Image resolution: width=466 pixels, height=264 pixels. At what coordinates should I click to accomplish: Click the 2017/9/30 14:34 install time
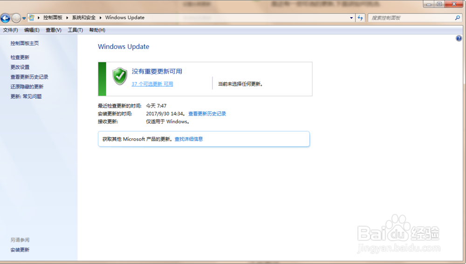(x=164, y=114)
